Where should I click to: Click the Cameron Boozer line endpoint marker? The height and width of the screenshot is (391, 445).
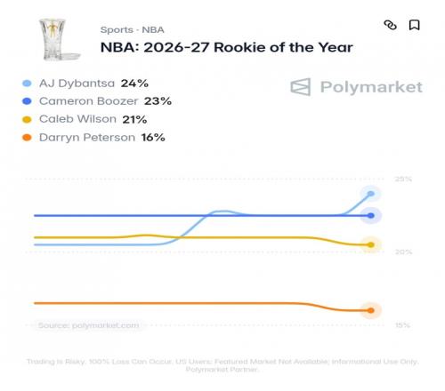tap(371, 216)
